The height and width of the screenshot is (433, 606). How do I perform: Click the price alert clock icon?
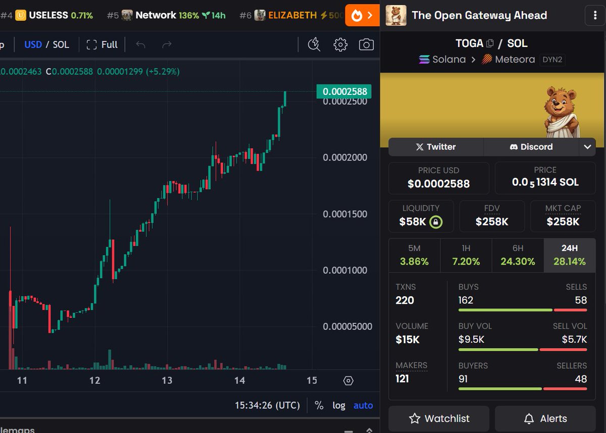[x=314, y=44]
